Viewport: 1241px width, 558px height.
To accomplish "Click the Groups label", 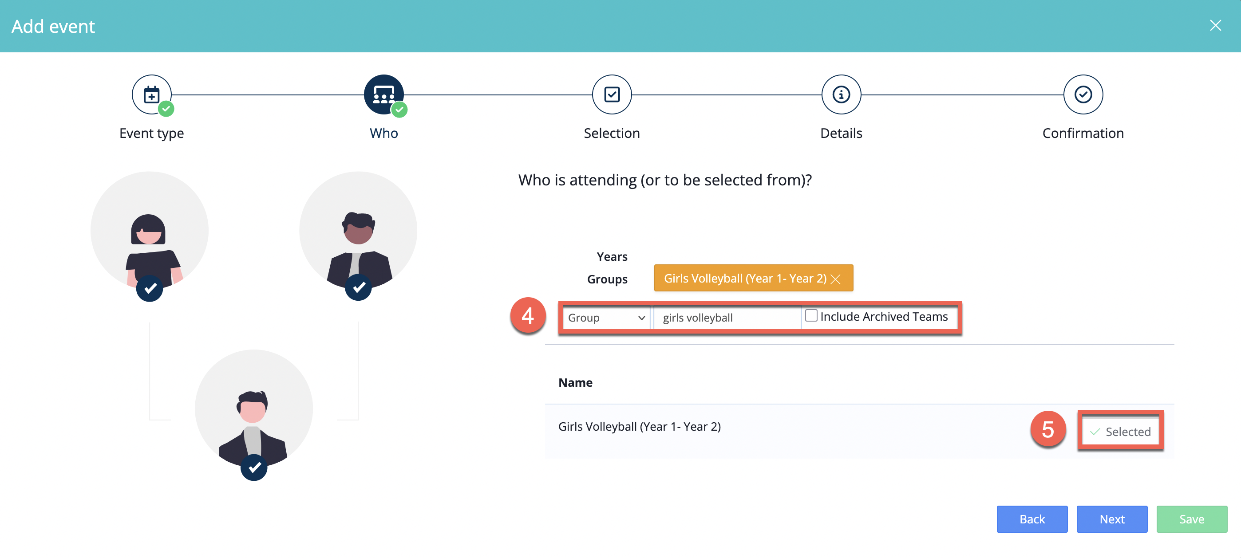I will coord(607,279).
